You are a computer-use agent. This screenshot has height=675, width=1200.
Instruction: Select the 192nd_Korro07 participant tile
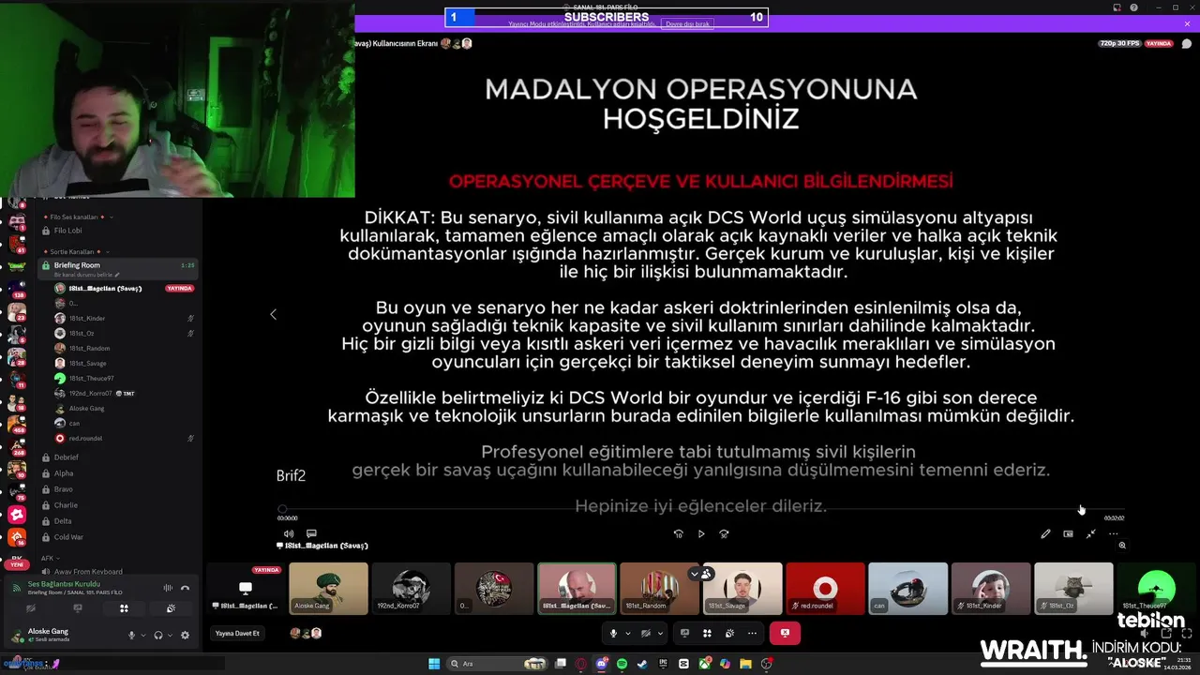click(411, 589)
